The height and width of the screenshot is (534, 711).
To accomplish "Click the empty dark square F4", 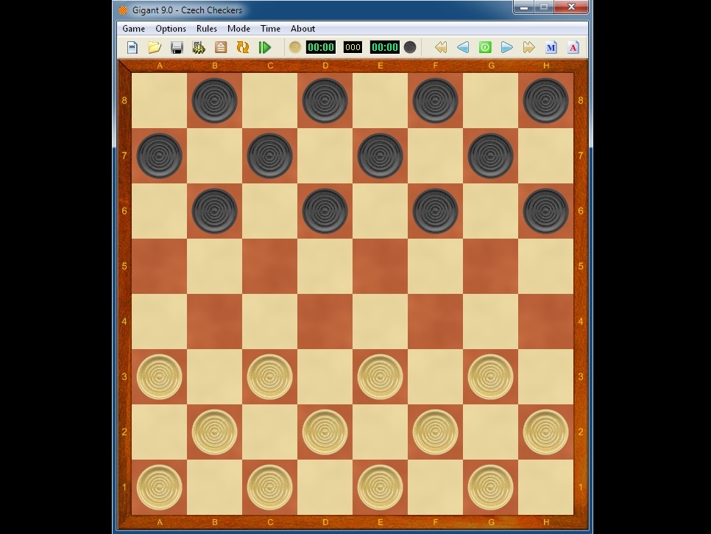I will (435, 321).
